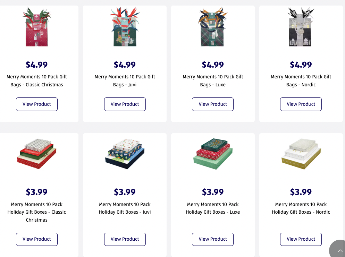Open the Juvi gift bags image
345x257 pixels.
[x=125, y=27]
